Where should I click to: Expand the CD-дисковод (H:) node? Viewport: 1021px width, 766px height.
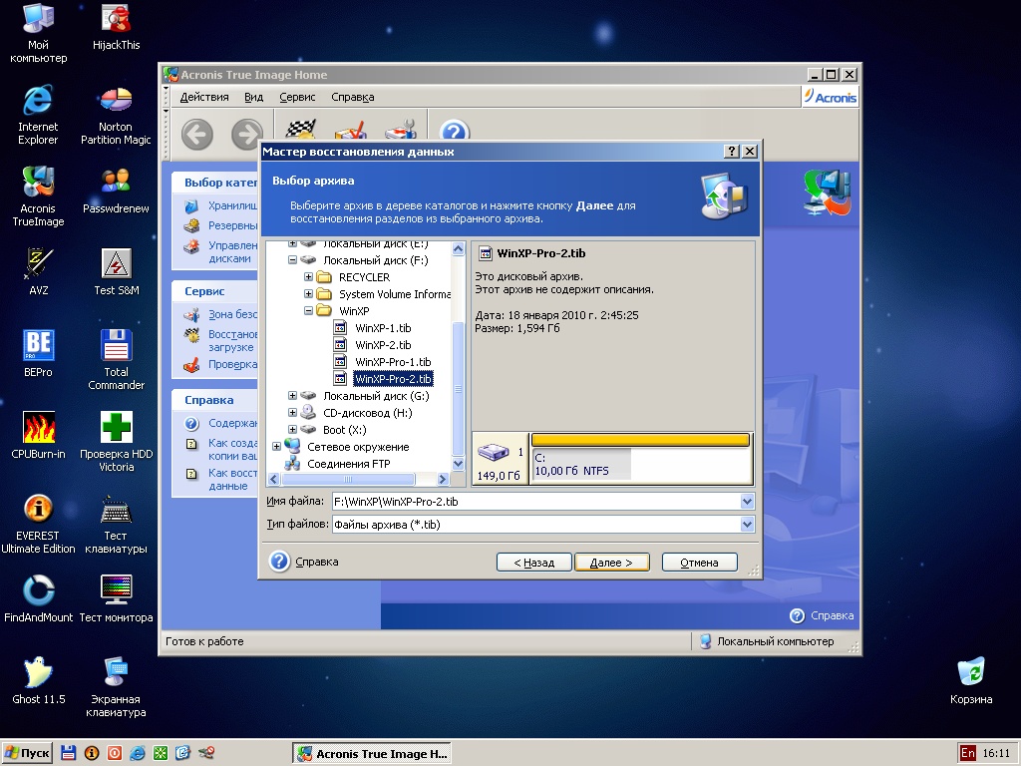(292, 412)
